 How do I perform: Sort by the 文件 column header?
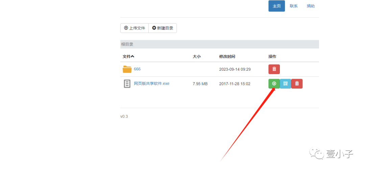[x=128, y=56]
